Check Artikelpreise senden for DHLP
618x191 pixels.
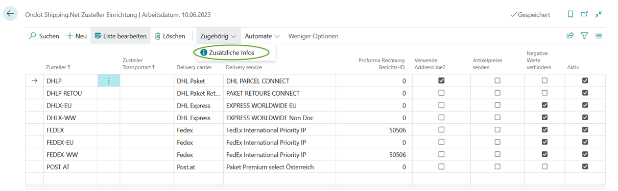coord(497,80)
